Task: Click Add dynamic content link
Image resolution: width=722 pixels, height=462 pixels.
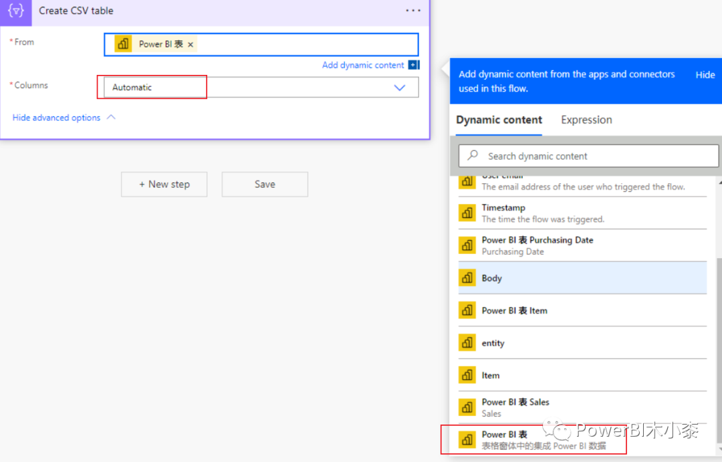Action: pos(363,65)
